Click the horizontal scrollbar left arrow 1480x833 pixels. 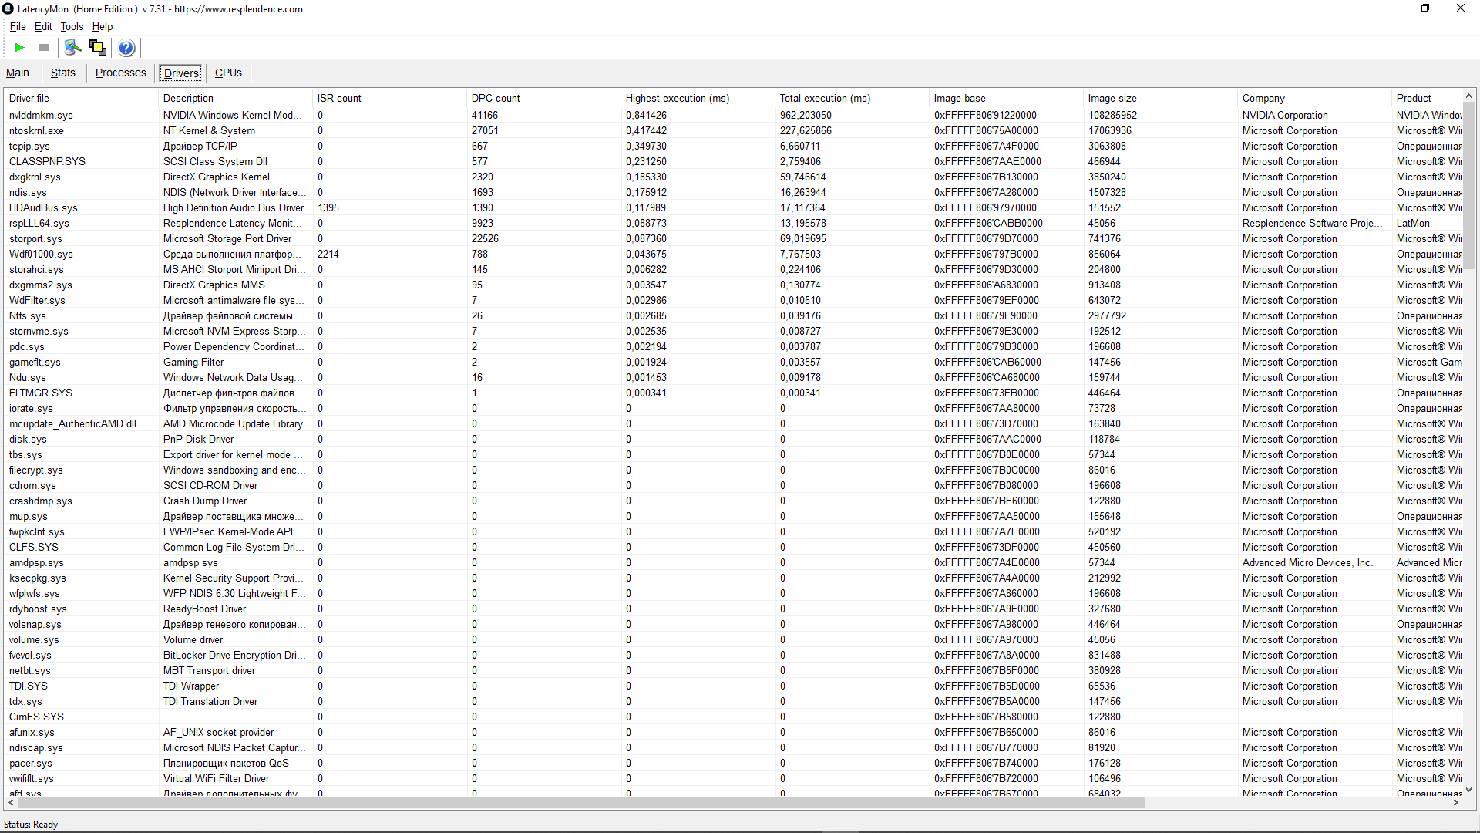(x=10, y=803)
